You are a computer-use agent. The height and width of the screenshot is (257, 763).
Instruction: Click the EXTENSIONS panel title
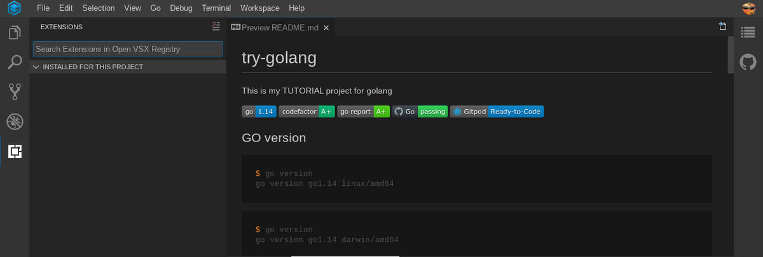[62, 27]
